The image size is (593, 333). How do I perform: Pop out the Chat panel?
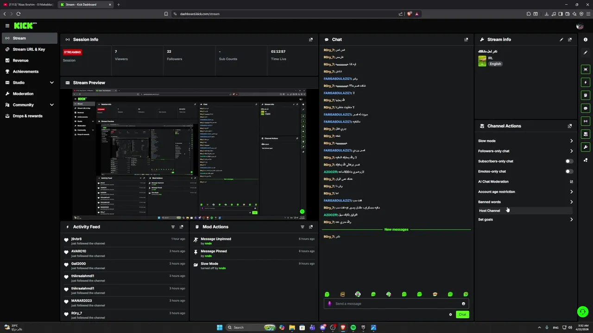(466, 40)
